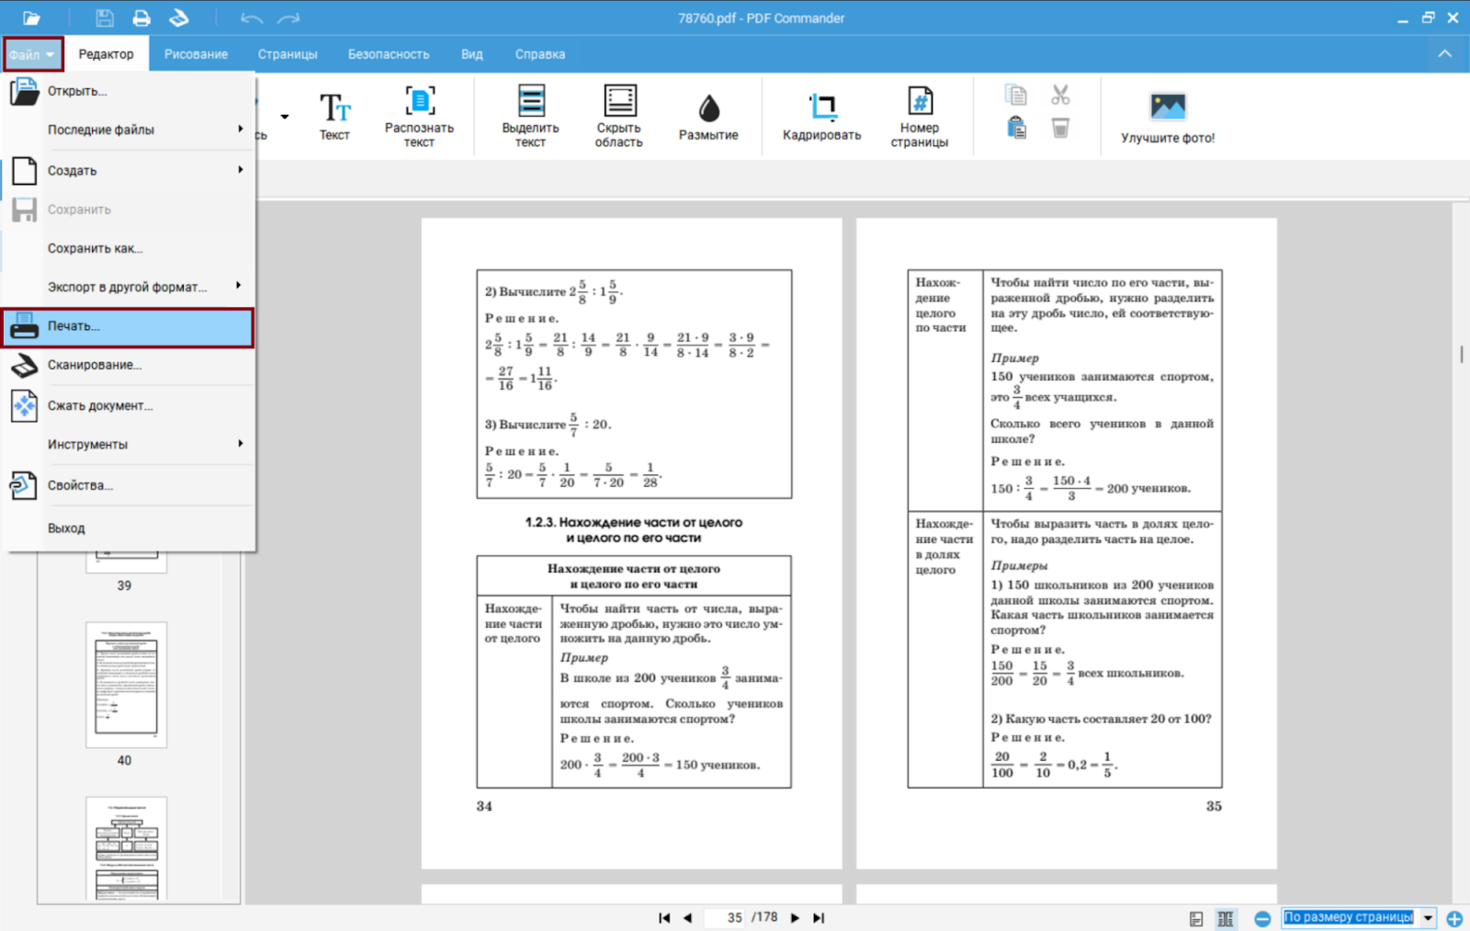Go to previous page arrow
This screenshot has height=931, width=1470.
687,917
